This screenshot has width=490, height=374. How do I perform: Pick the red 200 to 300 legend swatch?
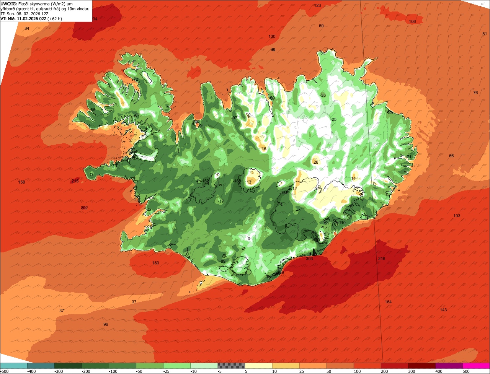[394, 366]
